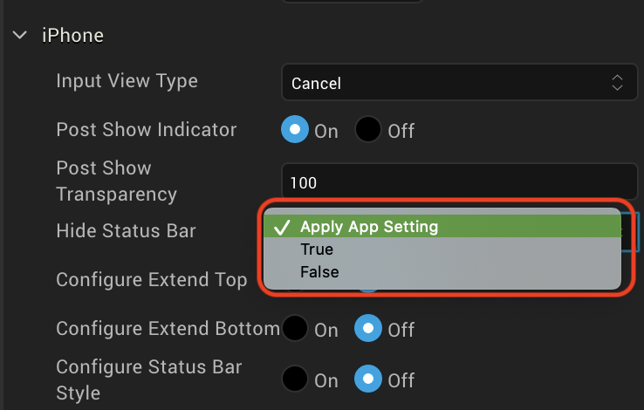
Task: Click the Hide Status Bar label
Action: pos(126,230)
